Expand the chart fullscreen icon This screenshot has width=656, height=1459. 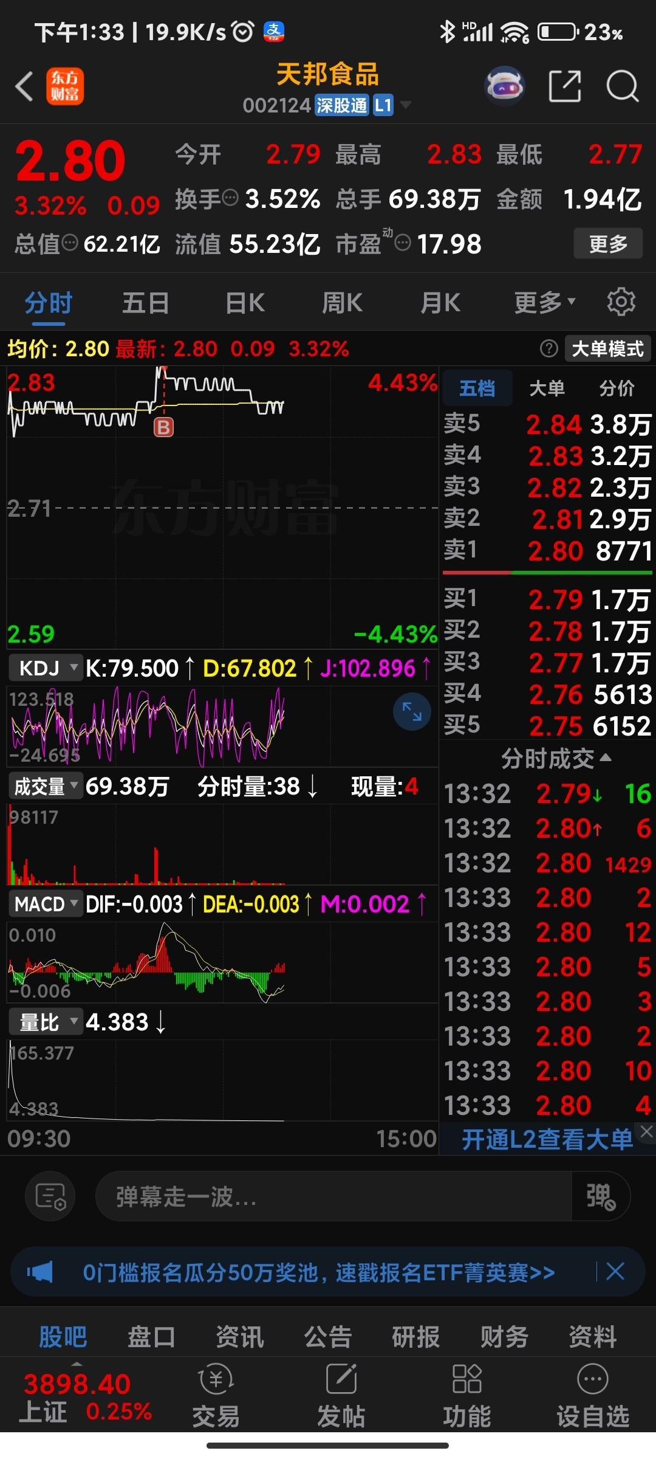coord(412,711)
